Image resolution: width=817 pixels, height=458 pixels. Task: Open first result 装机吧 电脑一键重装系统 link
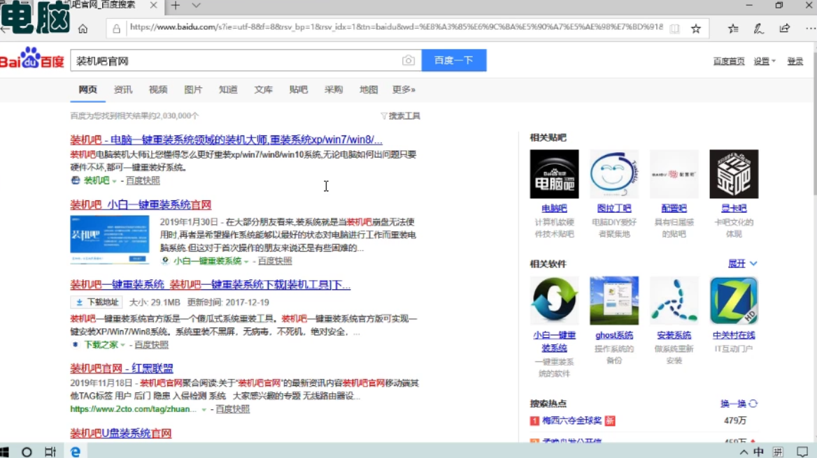pos(226,140)
